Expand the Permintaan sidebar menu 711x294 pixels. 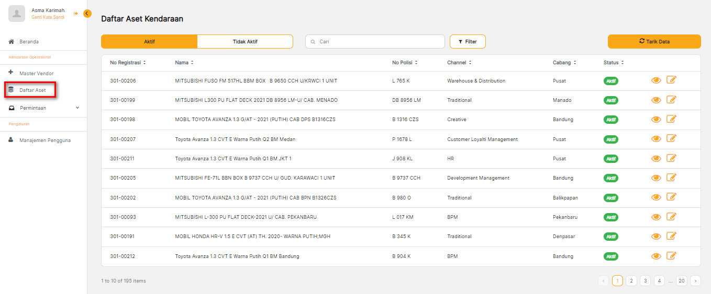point(44,108)
